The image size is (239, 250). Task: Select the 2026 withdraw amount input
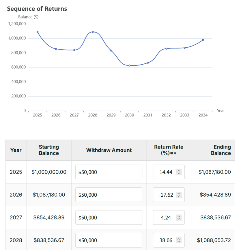pos(109,195)
